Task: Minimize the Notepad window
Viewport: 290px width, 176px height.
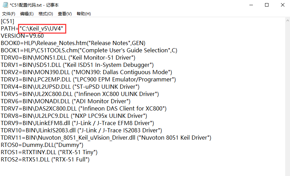Action: (x=250, y=5)
